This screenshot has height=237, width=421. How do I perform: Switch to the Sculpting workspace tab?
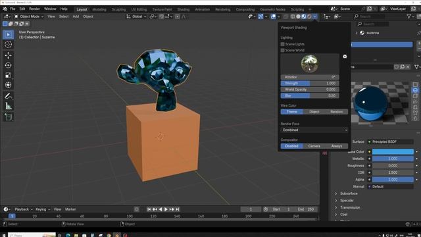coord(118,9)
